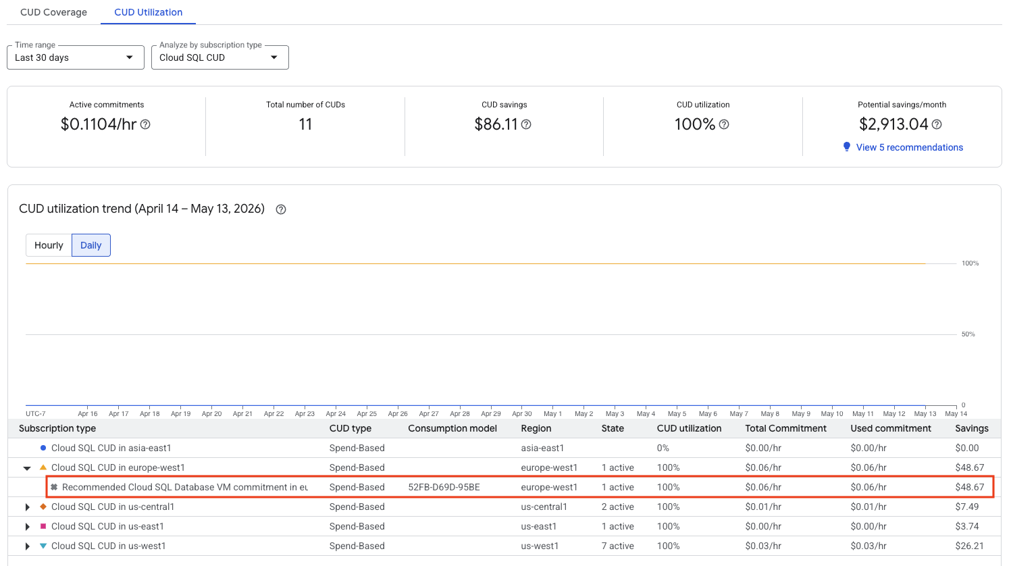The image size is (1011, 566).
Task: Click the $86.11 CUD savings value
Action: tap(496, 124)
